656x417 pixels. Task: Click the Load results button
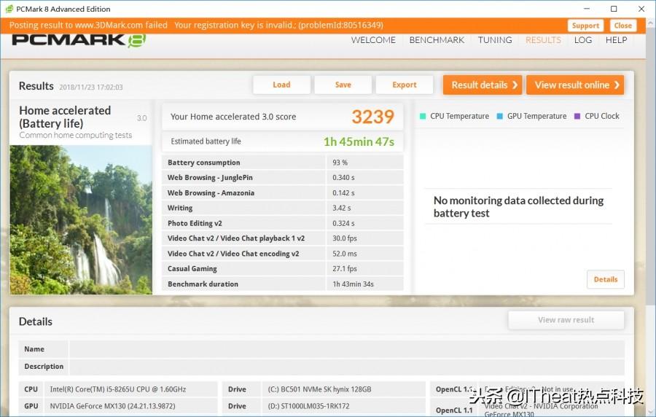(281, 85)
